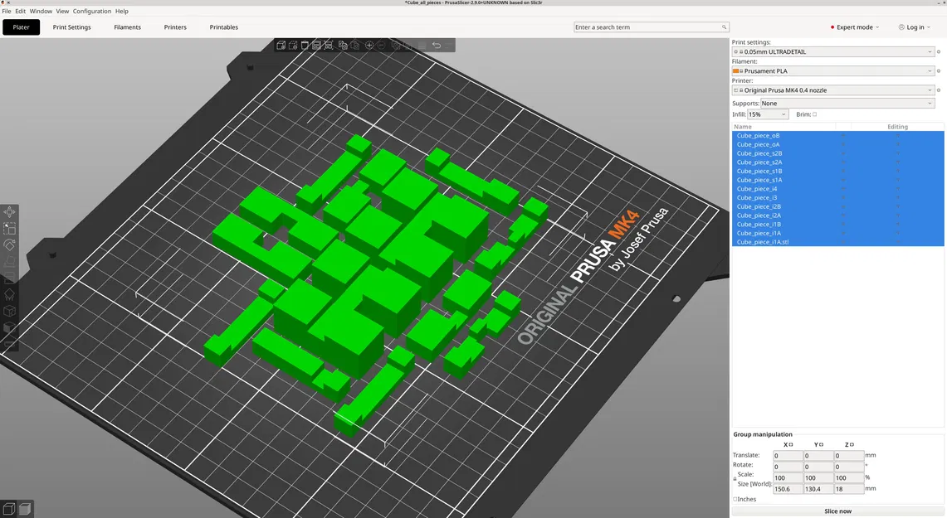The image size is (947, 518).
Task: Select the Move tool in the left toolbar
Action: coord(9,212)
